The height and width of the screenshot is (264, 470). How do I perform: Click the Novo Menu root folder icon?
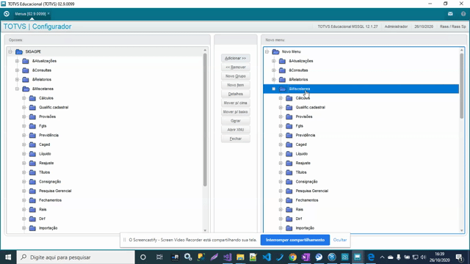click(x=275, y=52)
